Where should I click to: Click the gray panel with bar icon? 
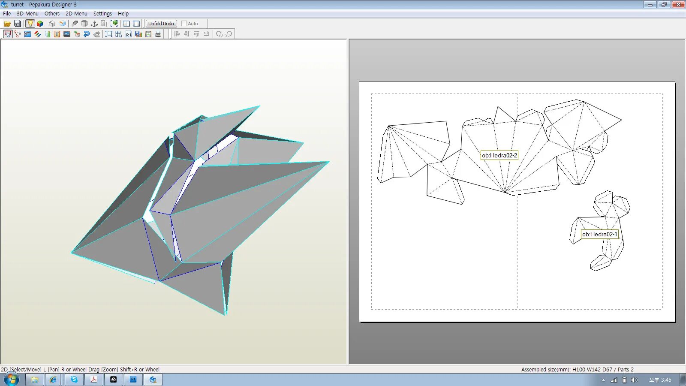pos(104,24)
